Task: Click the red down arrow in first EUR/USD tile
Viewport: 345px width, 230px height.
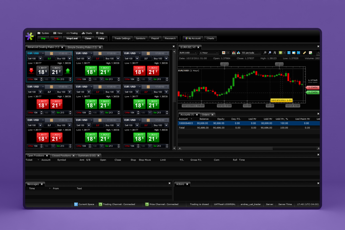Action: [x=31, y=71]
